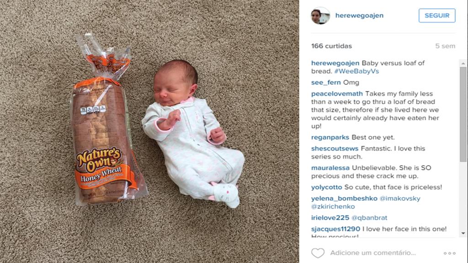Open the #WeeBabyVs hashtag link
468x263 pixels.
coord(356,71)
